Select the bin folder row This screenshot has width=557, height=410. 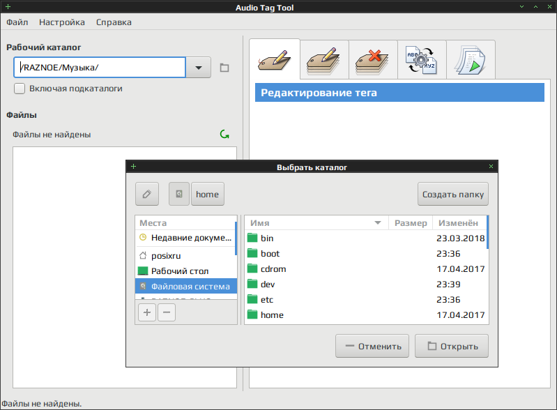[366, 238]
